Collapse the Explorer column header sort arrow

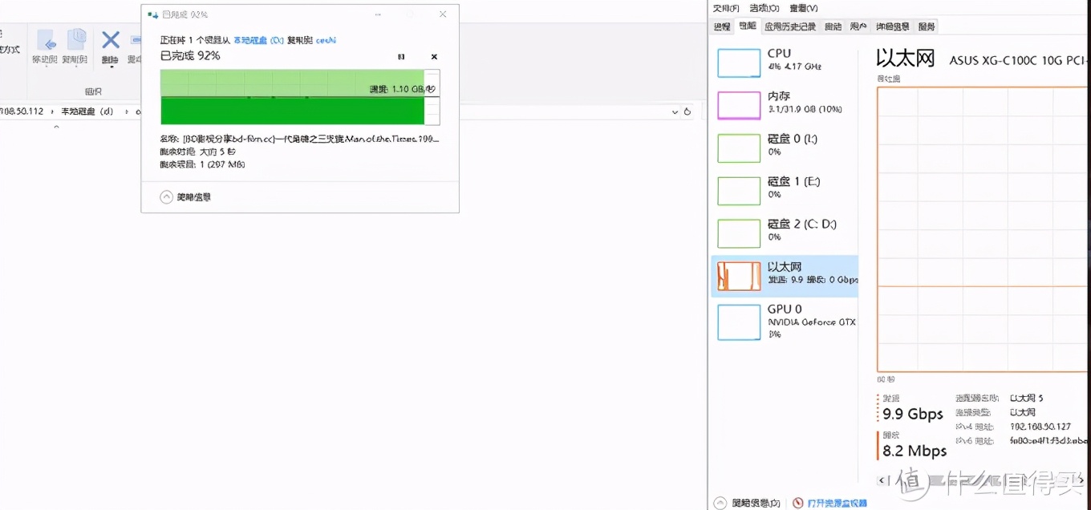56,127
